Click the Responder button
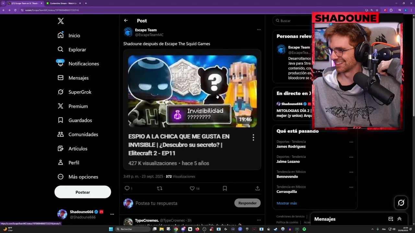The height and width of the screenshot is (233, 415). pos(247,203)
